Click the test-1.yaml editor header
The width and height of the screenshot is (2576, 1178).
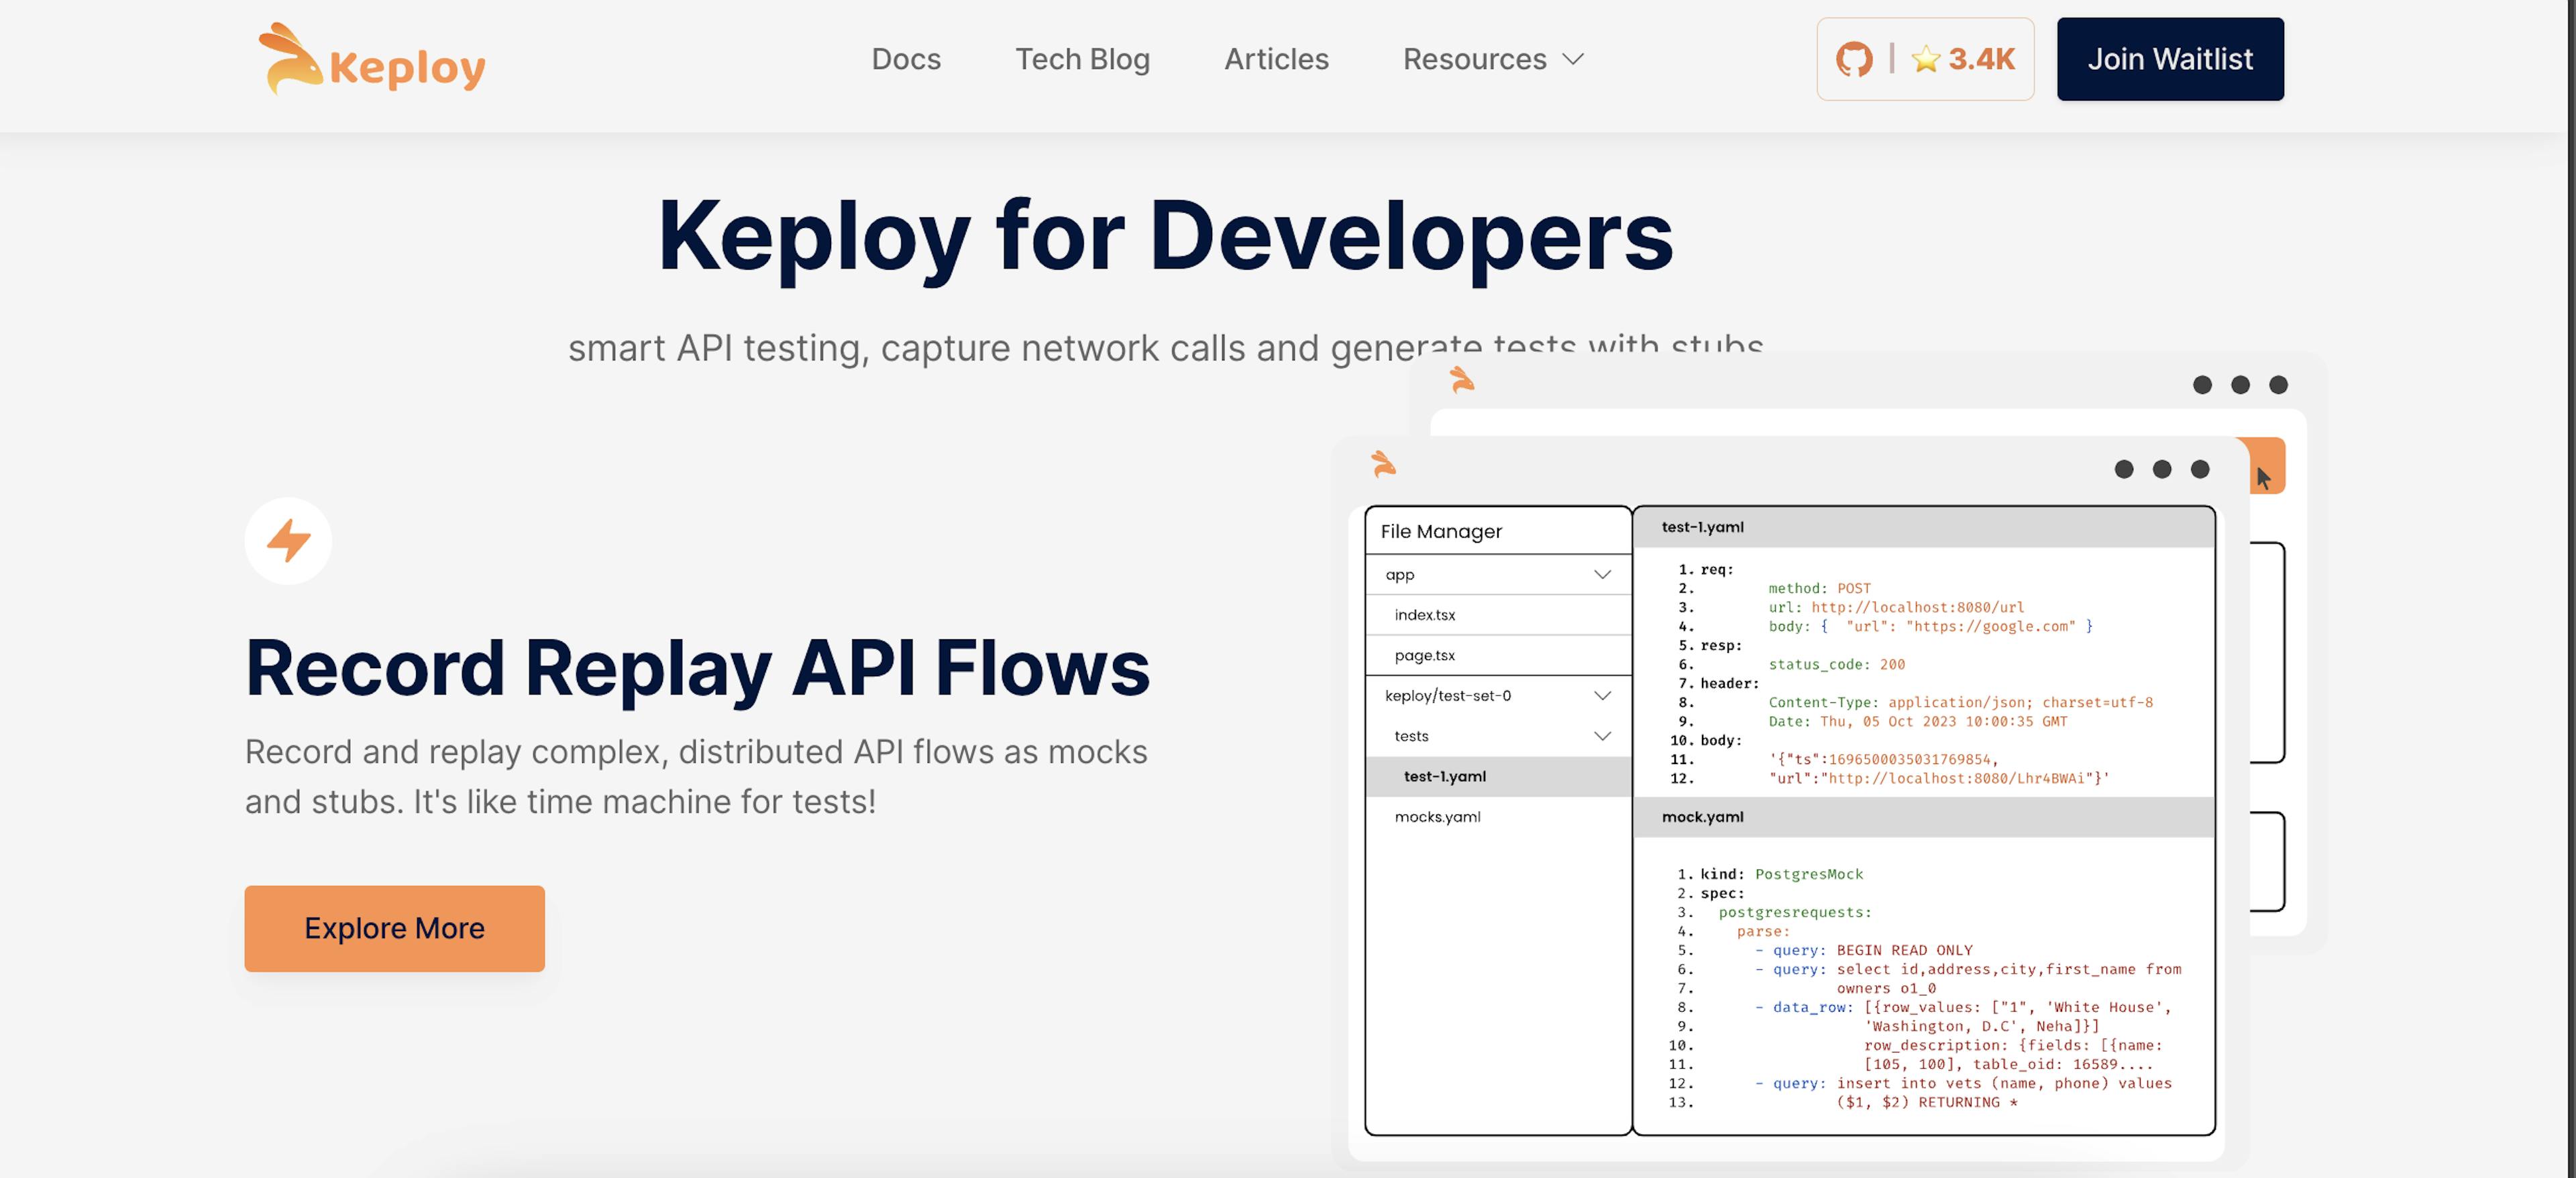[1923, 527]
